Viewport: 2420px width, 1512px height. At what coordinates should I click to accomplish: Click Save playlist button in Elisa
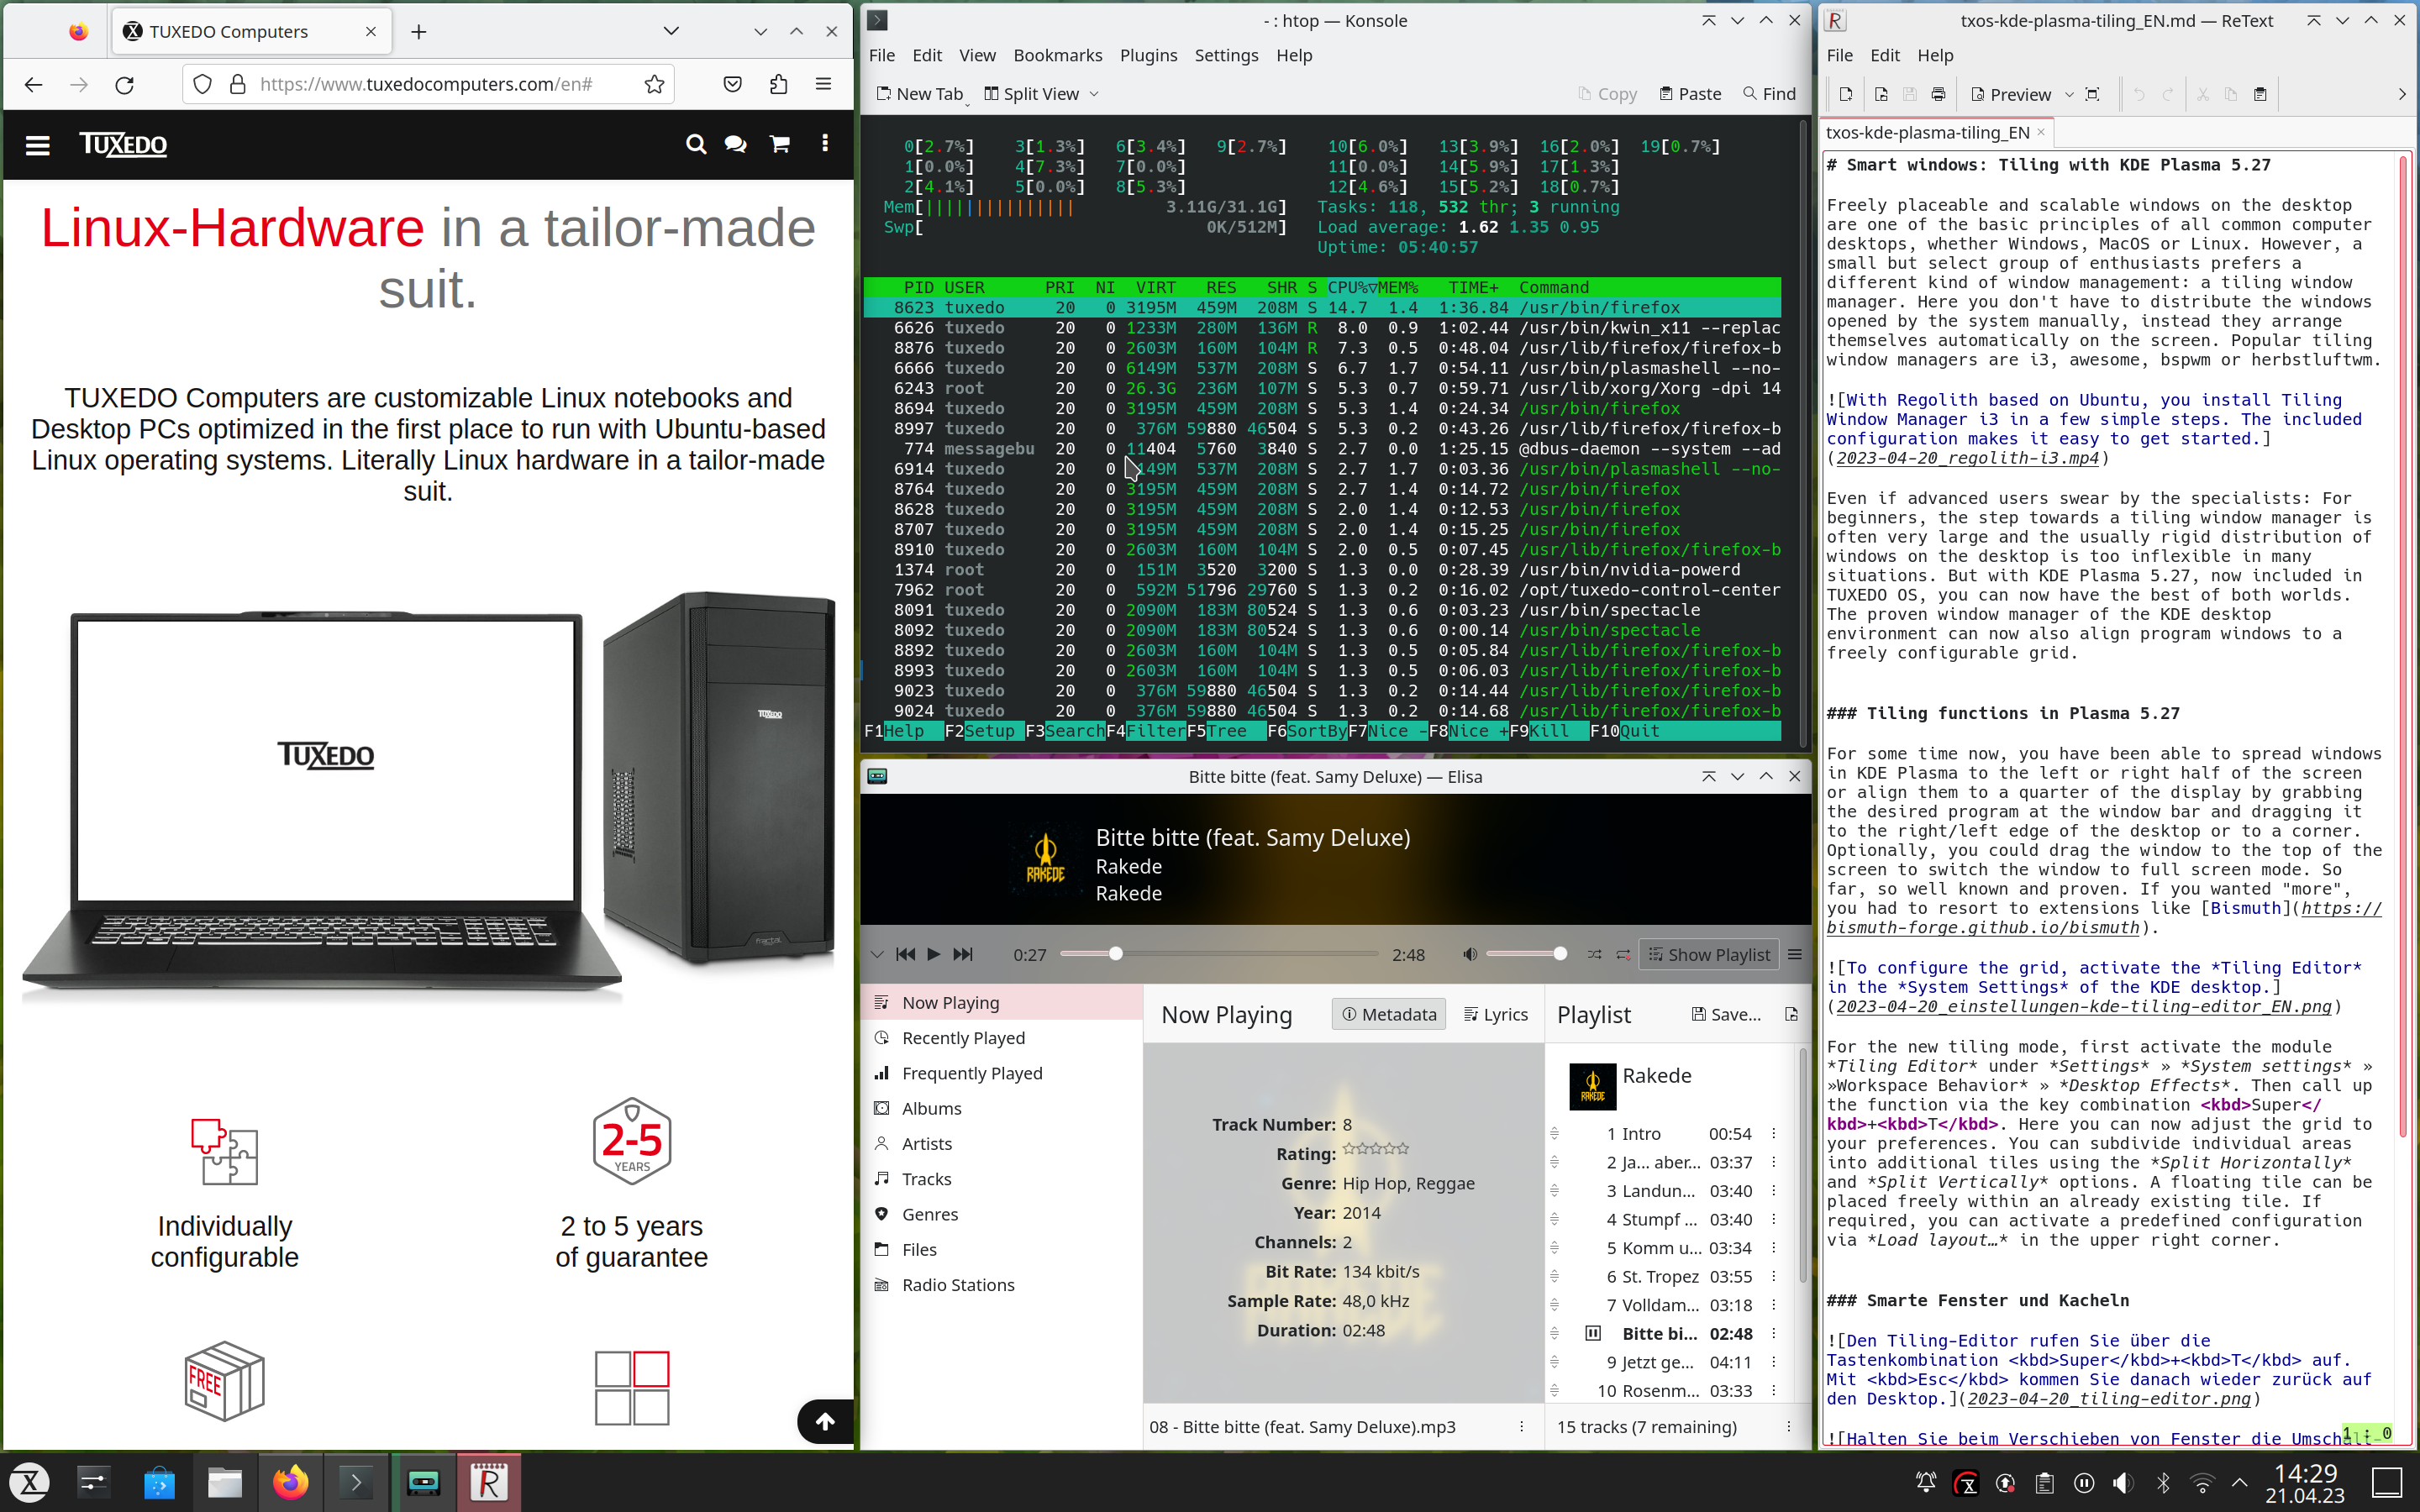(1726, 1014)
